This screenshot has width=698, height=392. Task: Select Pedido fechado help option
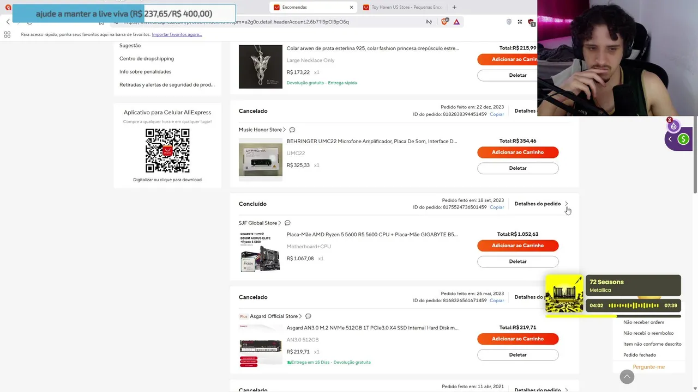click(640, 355)
